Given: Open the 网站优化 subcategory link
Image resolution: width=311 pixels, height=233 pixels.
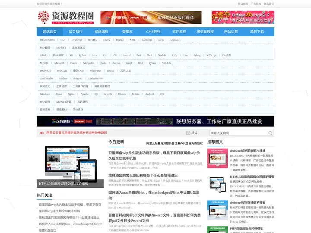Looking at the screenshot, I should pos(45,86).
